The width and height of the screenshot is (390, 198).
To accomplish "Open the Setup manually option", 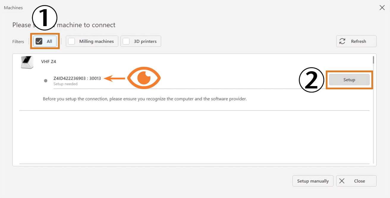I will point(313,181).
